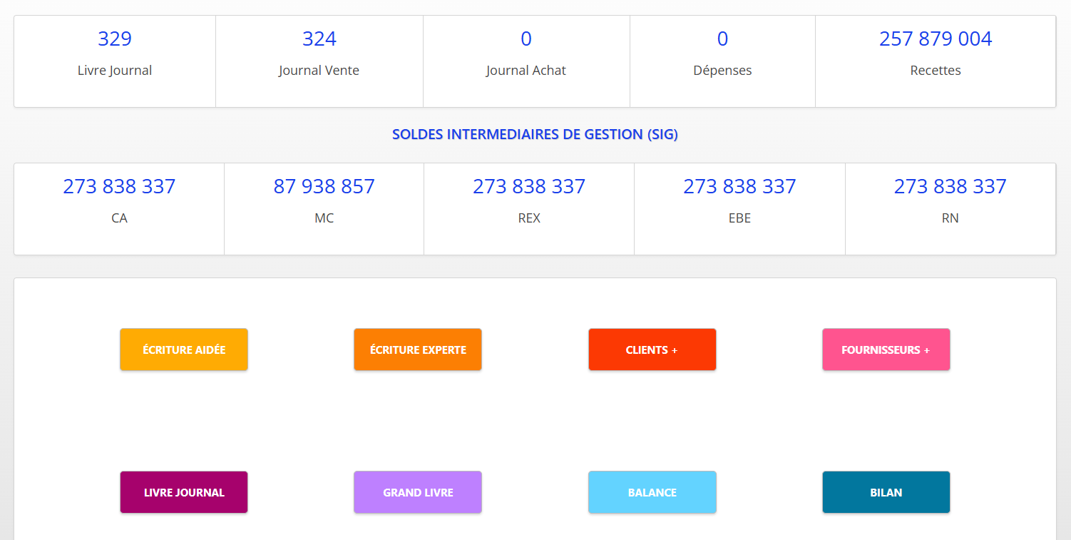Add a client with Clients + button
Screen dimensions: 1071x540
click(x=652, y=350)
